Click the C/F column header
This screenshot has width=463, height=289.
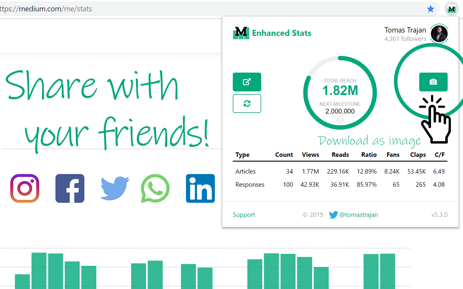439,155
